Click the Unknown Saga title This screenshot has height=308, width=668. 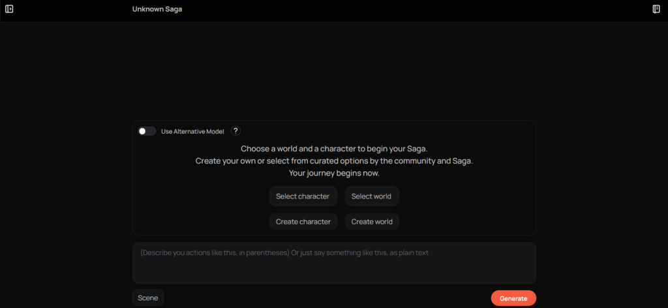tap(157, 9)
